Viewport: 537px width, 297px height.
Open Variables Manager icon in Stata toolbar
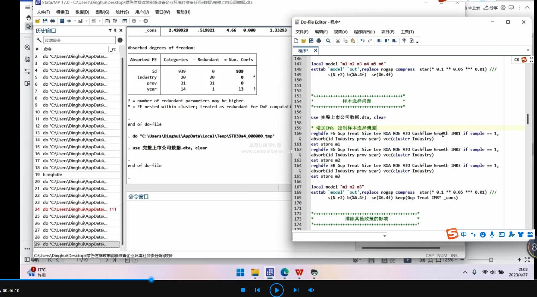click(125, 21)
